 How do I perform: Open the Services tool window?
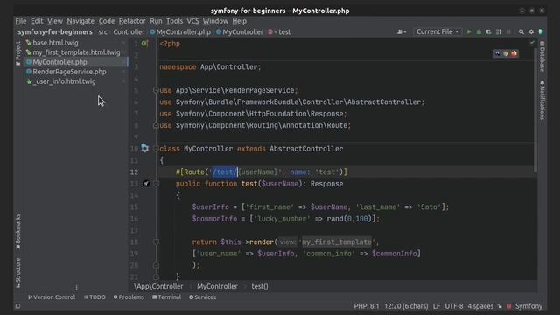click(x=202, y=297)
